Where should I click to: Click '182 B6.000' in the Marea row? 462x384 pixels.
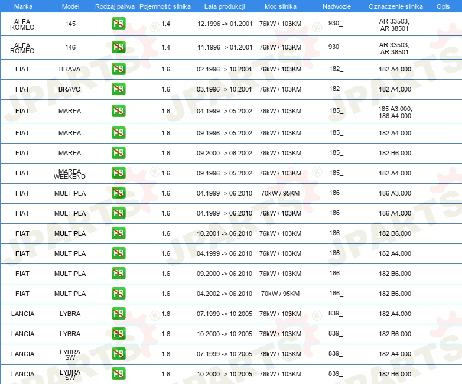(x=395, y=153)
